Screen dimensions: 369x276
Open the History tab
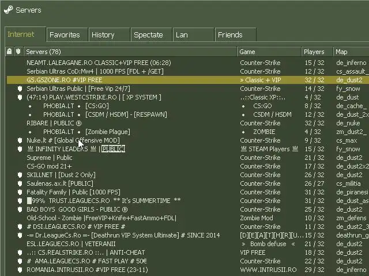(110, 34)
